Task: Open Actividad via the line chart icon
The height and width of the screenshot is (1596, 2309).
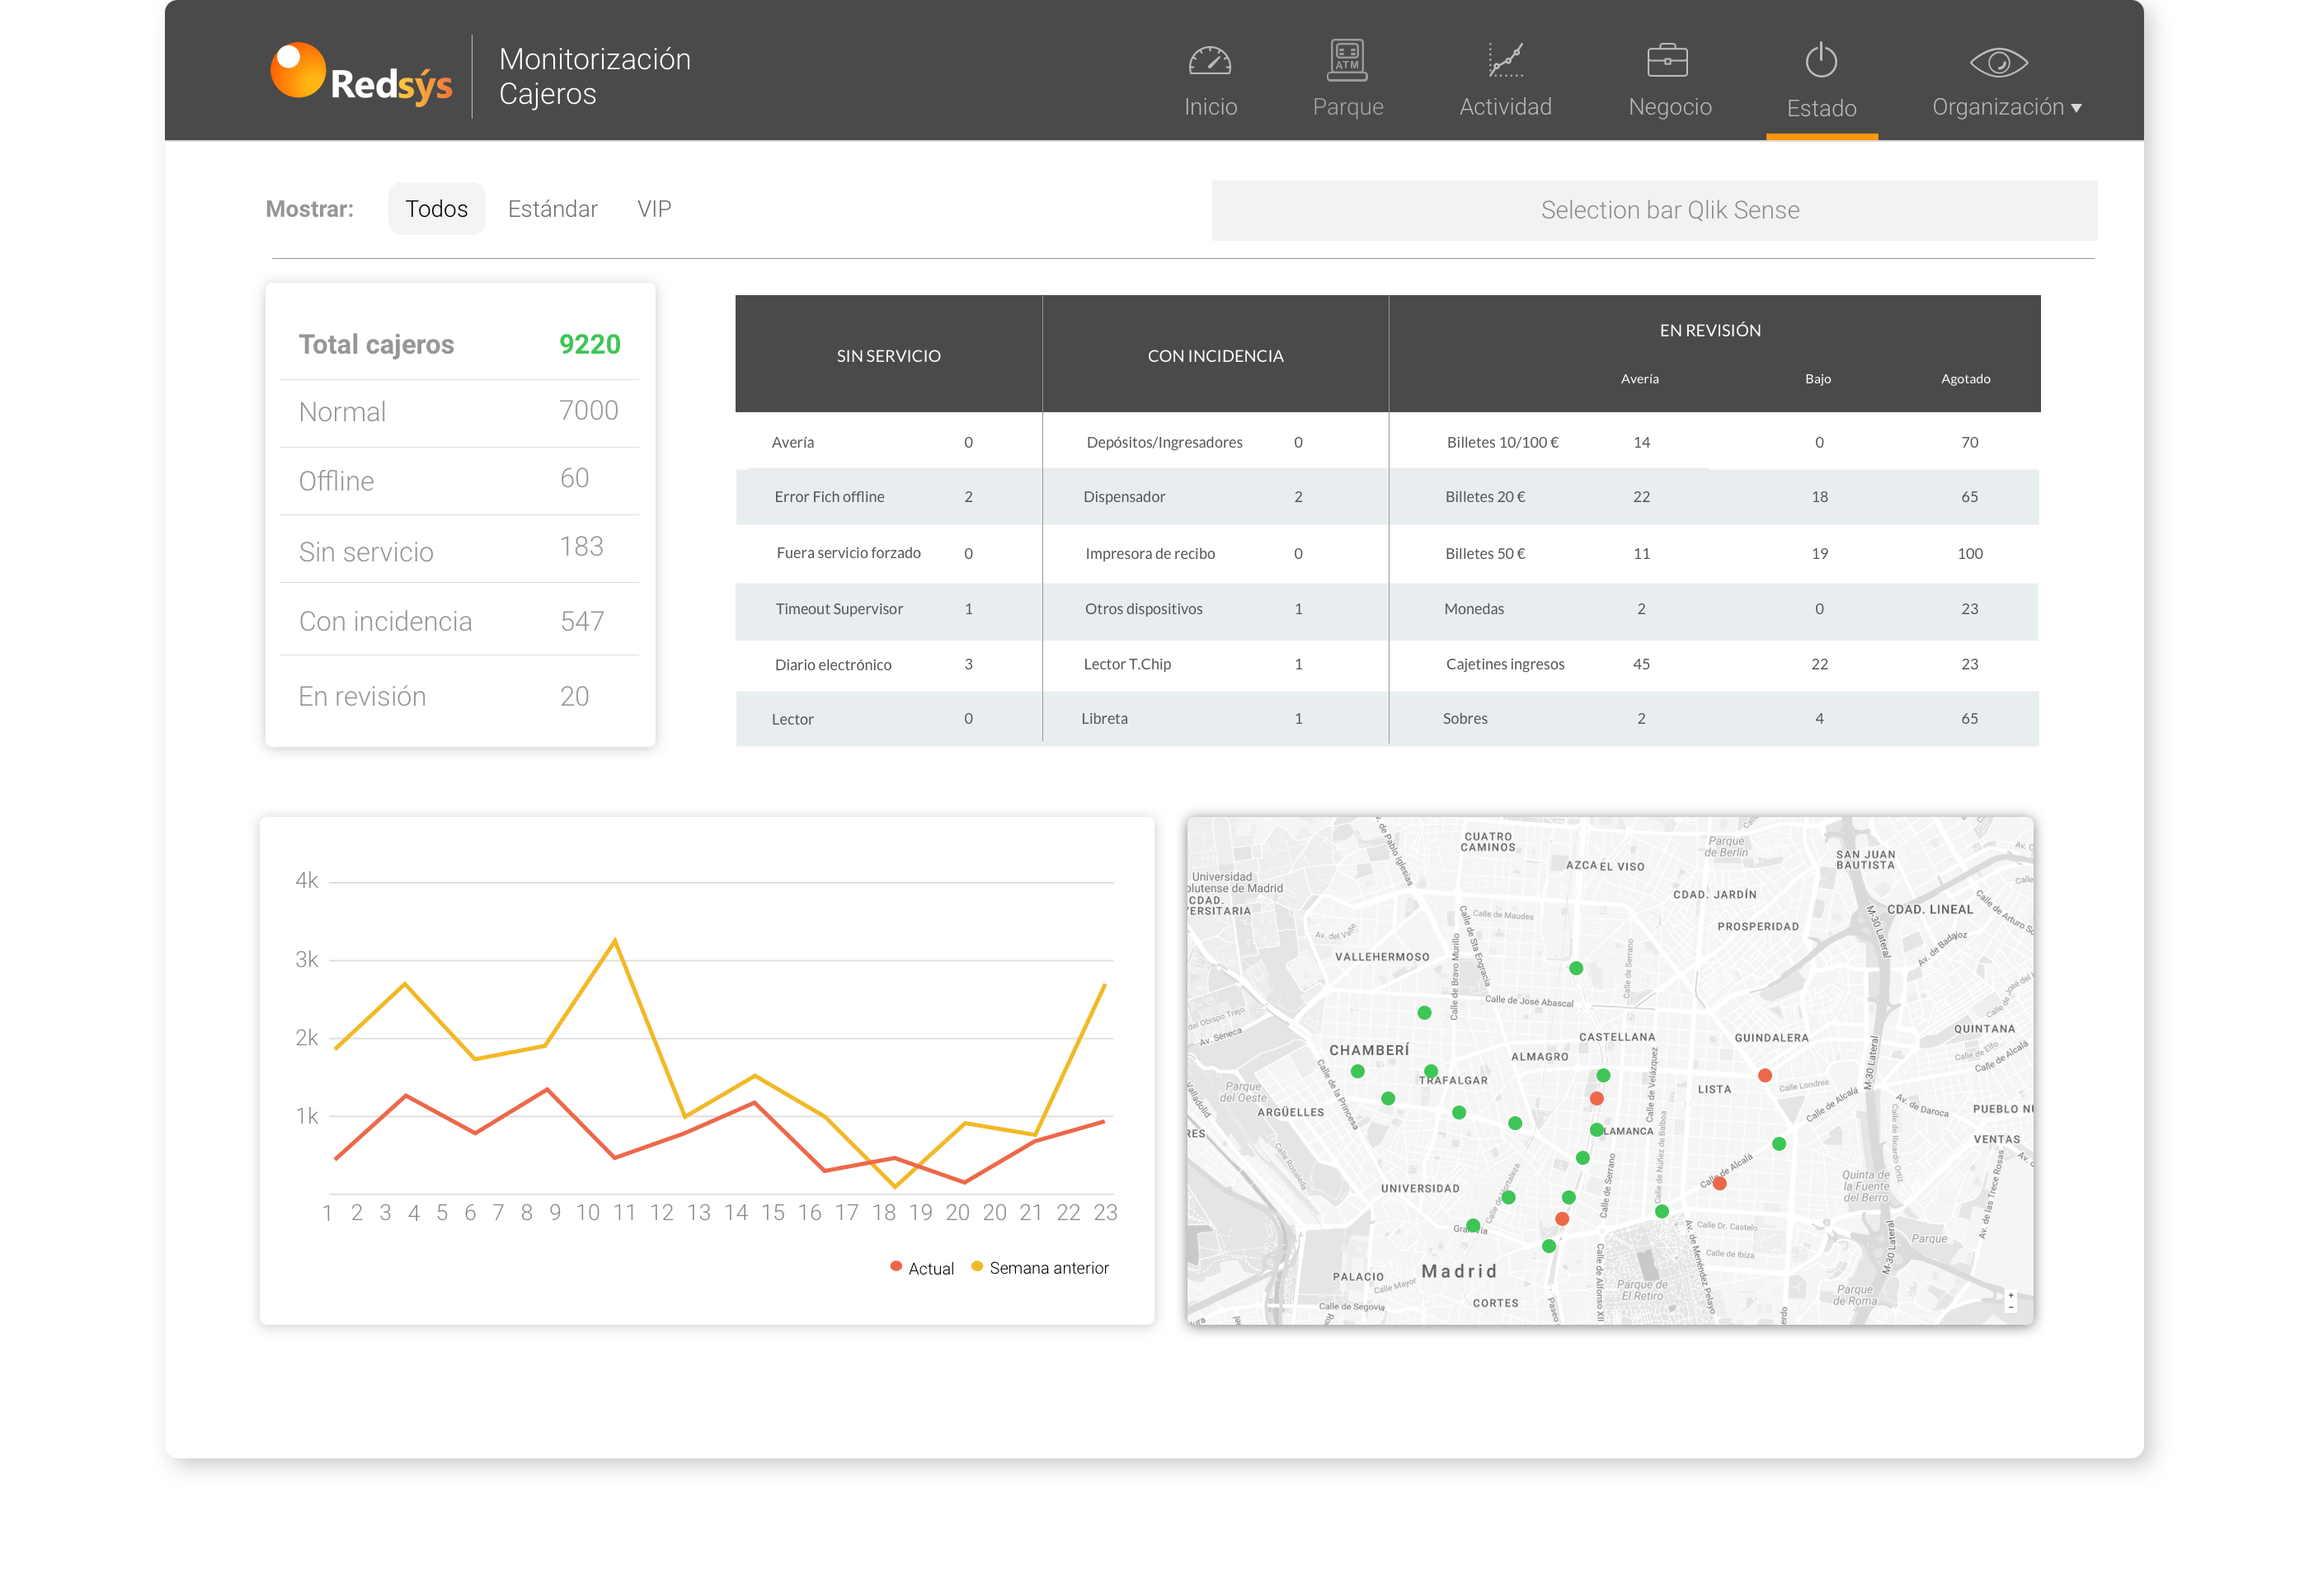Action: (1505, 60)
